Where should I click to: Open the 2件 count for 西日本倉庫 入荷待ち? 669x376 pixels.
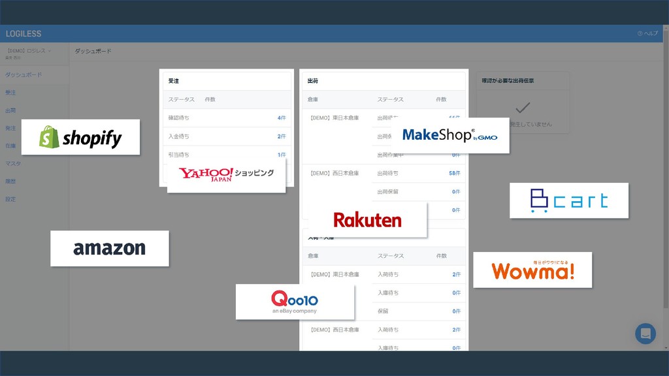457,330
